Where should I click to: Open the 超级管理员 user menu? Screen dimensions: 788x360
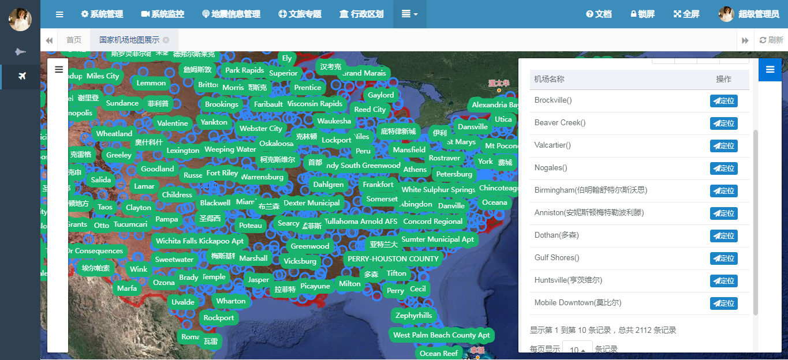coord(749,14)
